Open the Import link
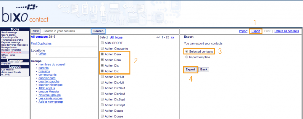Viewport: 303px width, 119px height. pos(243,31)
